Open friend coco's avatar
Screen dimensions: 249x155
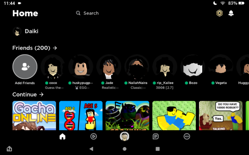53,67
